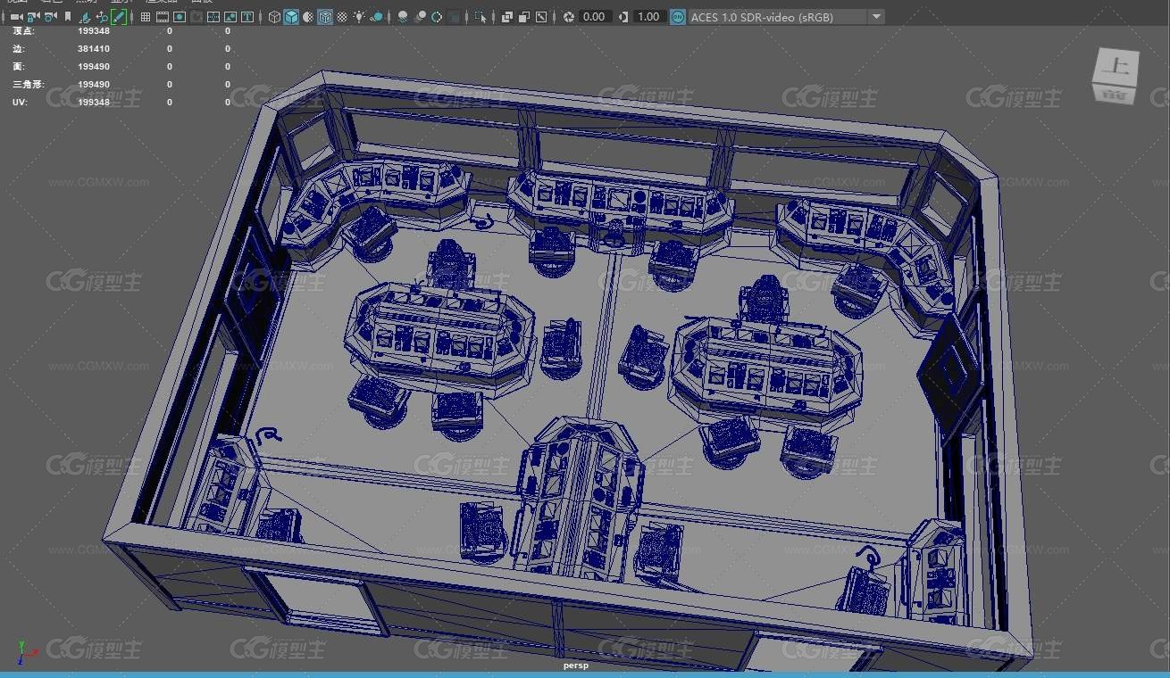Click the persp camera name label
Image resolution: width=1170 pixels, height=678 pixels.
pyautogui.click(x=576, y=665)
